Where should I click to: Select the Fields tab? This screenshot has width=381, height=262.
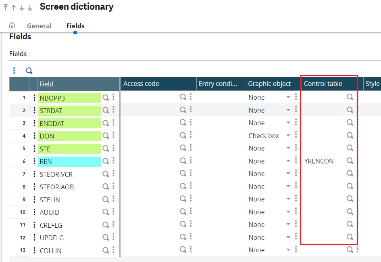click(75, 26)
